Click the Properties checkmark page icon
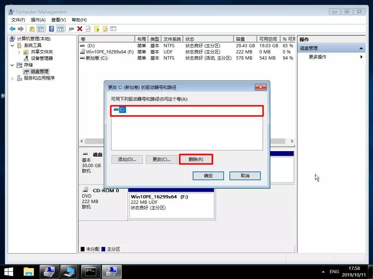This screenshot has width=373, height=279. point(88,29)
